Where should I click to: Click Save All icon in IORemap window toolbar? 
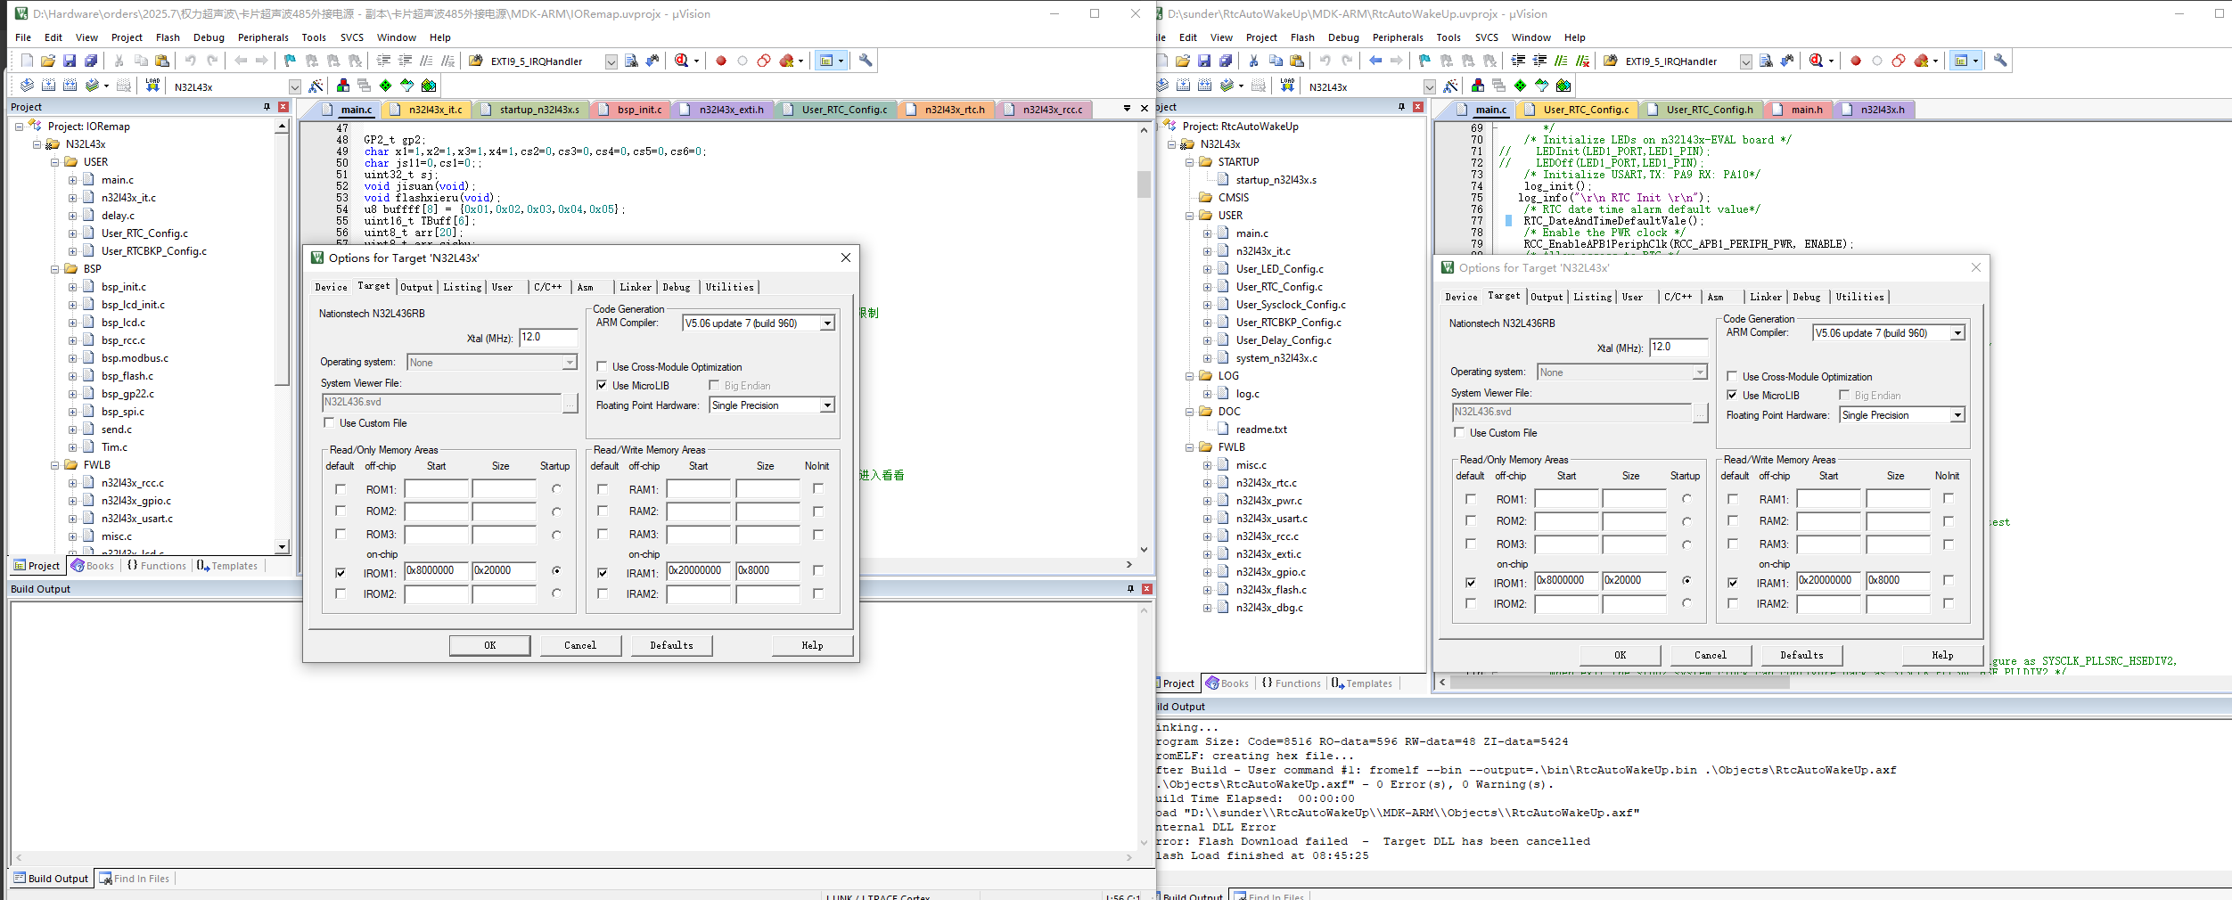[91, 61]
